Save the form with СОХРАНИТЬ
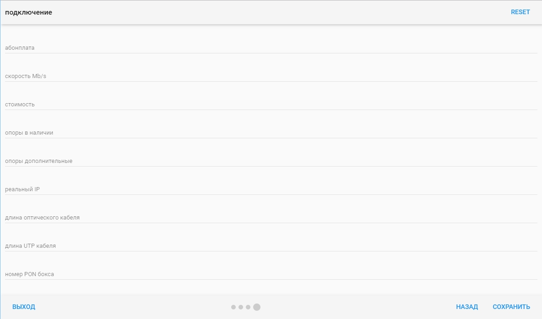 511,307
